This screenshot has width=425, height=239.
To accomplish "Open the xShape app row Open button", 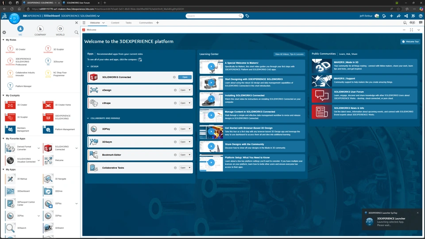I will 183,103.
